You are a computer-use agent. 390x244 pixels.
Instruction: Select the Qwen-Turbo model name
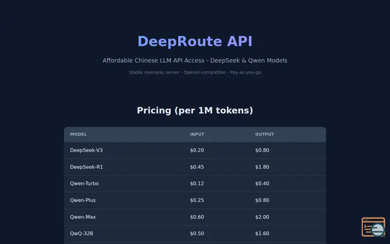[84, 183]
